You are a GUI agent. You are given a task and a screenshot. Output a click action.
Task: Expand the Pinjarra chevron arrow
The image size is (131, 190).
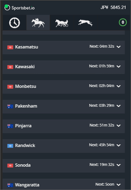tap(119, 125)
